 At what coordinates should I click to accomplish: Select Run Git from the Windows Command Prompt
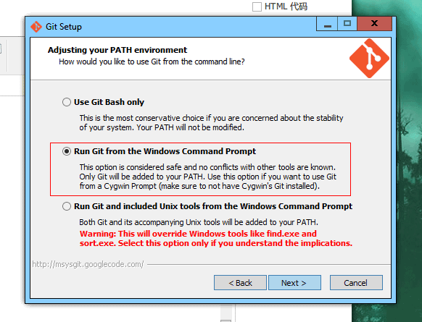(x=67, y=151)
